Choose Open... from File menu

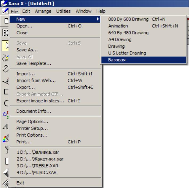(55, 26)
